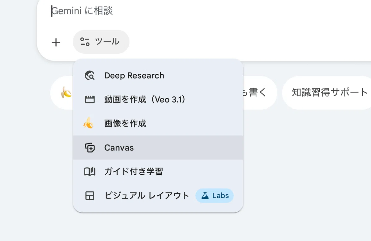Click the open-book guided learning icon
371x241 pixels.
[90, 172]
